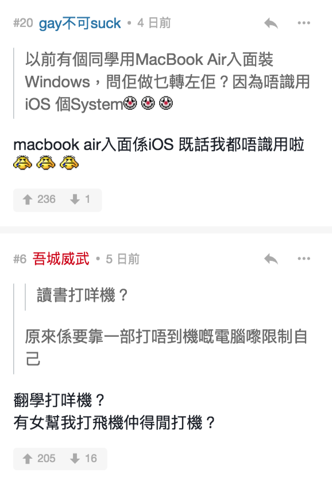
Task: Downvote the 吾城威武 comment
Action: click(83, 458)
